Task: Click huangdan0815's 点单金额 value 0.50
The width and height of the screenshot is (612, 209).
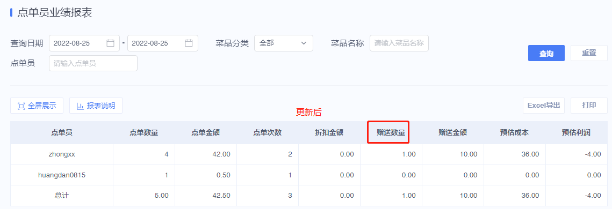Action: (223, 175)
